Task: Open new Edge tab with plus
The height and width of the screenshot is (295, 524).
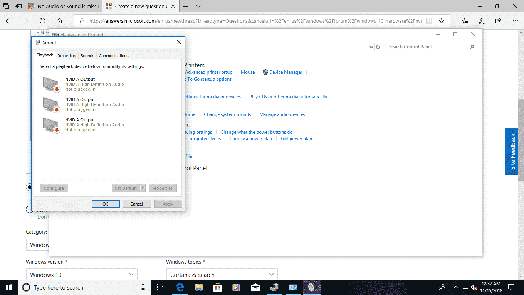Action: coord(186,6)
